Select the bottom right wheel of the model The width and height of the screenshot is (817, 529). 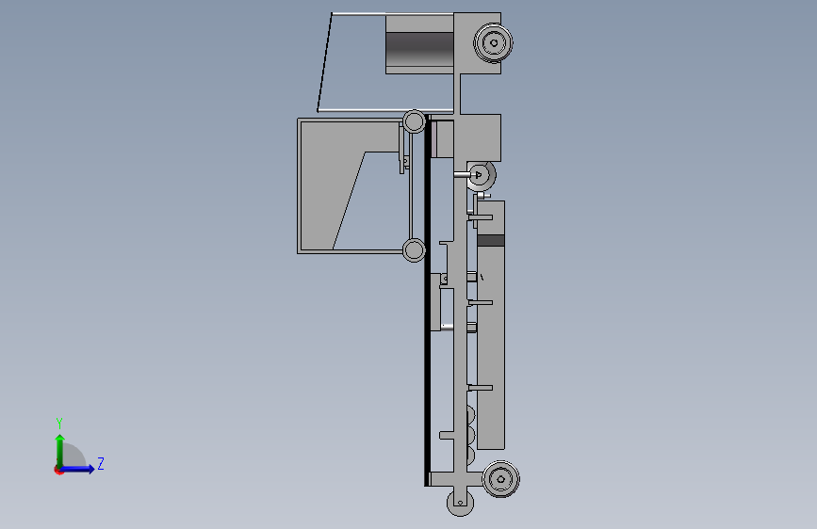[x=500, y=479]
